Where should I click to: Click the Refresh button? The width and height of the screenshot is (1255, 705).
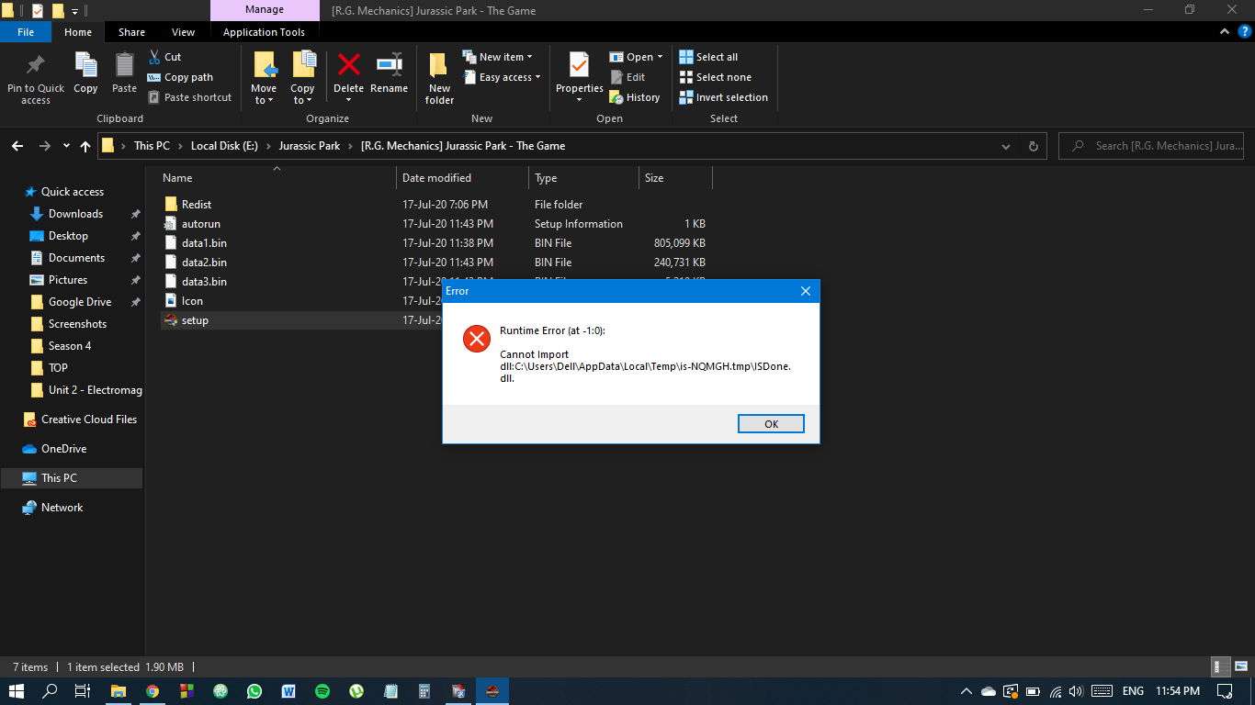point(1033,146)
